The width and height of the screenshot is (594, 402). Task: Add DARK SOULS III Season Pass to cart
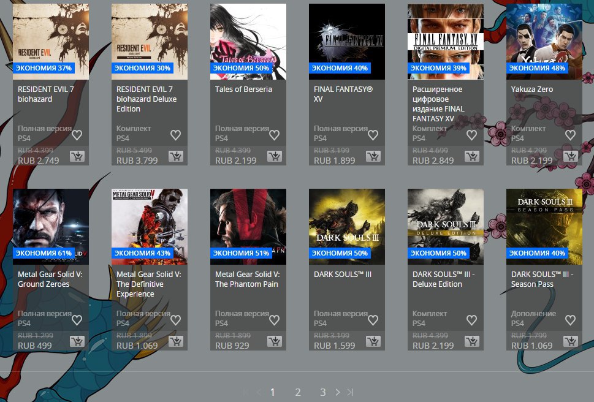pos(571,341)
